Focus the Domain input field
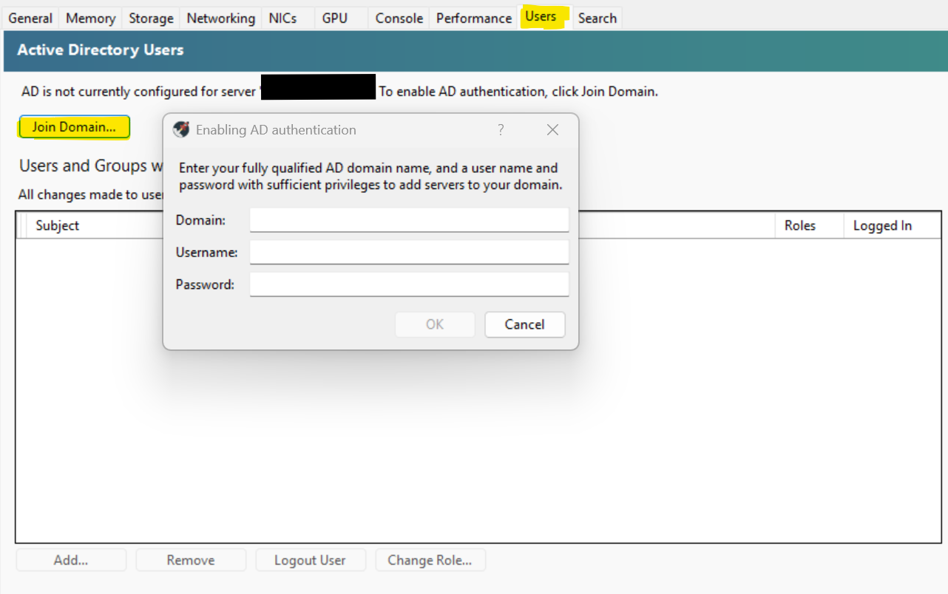The height and width of the screenshot is (594, 948). tap(409, 220)
